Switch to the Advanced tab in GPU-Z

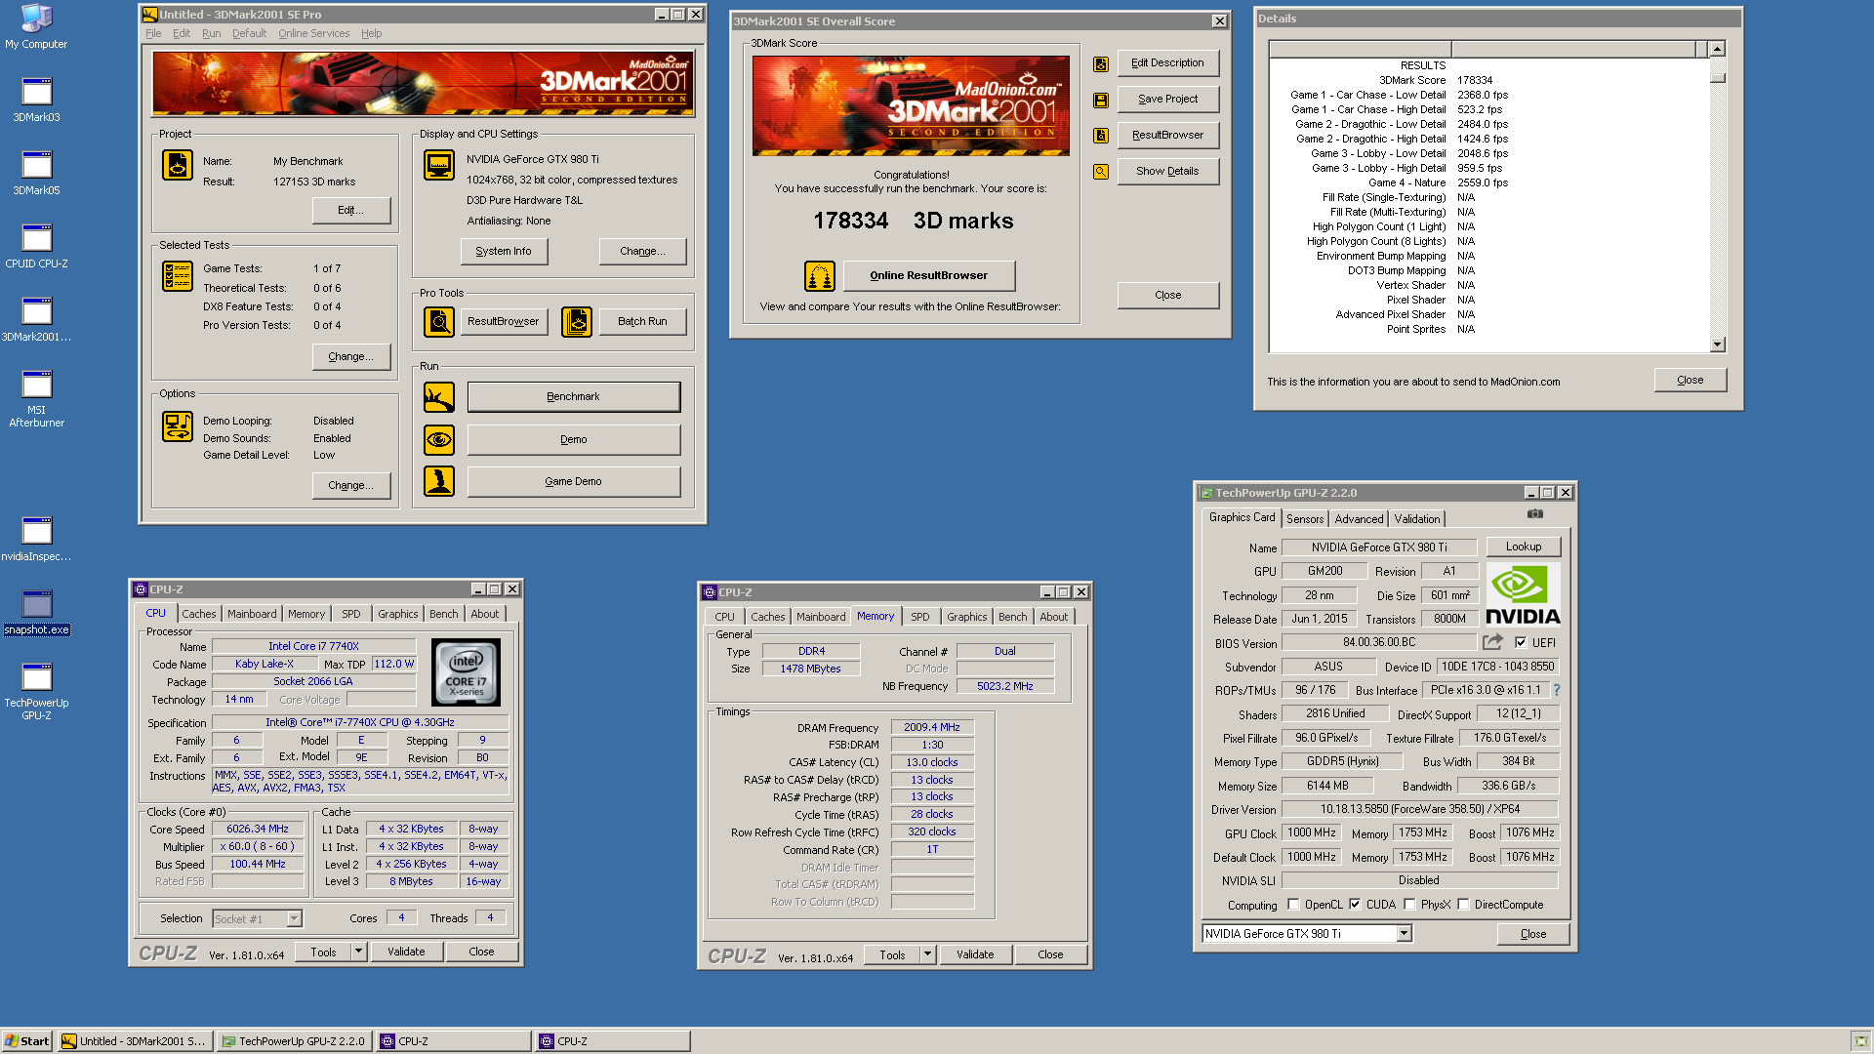pyautogui.click(x=1359, y=519)
